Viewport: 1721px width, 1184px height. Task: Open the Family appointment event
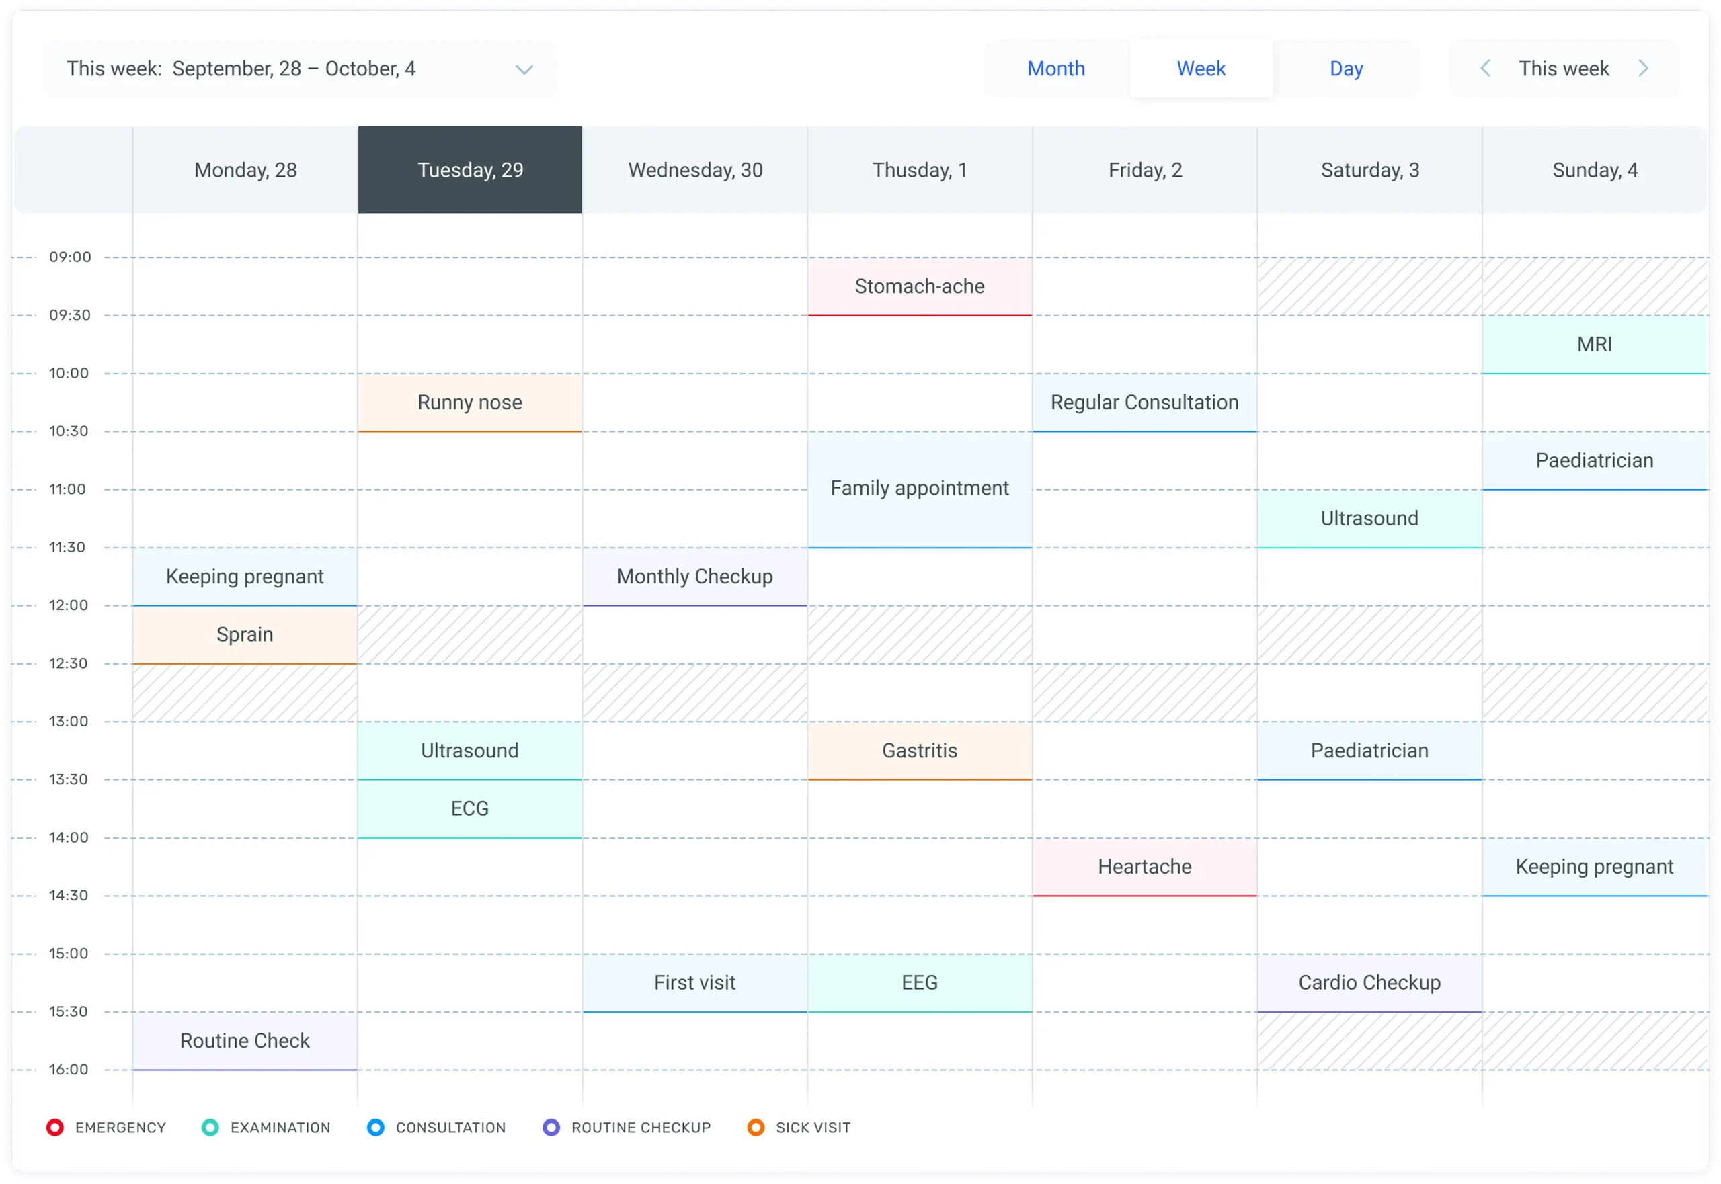tap(920, 487)
